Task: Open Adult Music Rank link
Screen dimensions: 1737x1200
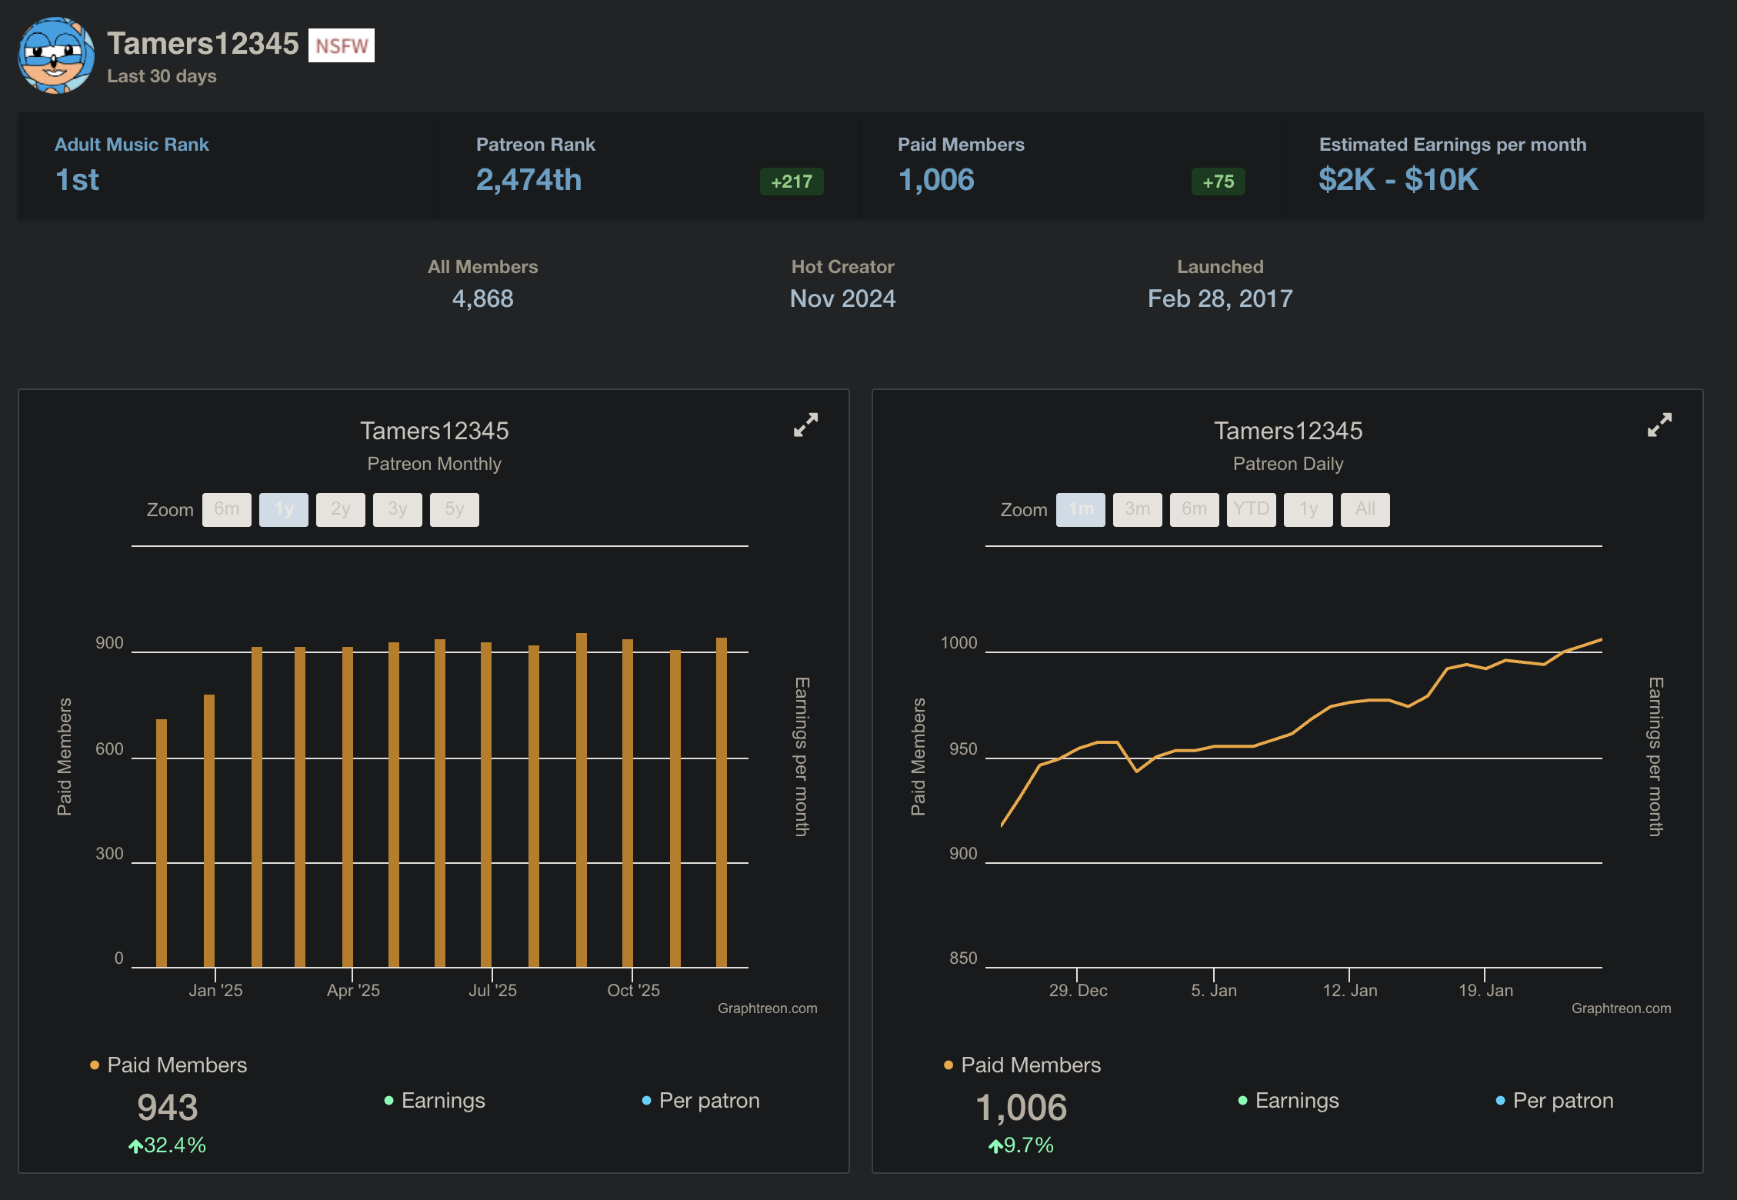Action: 132,145
